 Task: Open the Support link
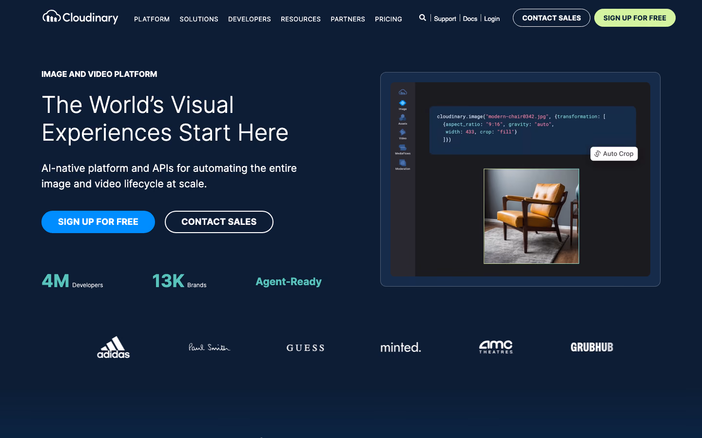pos(445,18)
